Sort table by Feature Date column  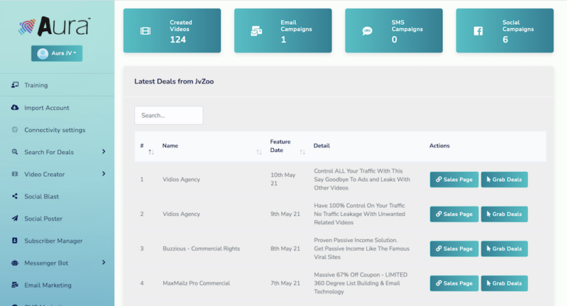(287, 146)
